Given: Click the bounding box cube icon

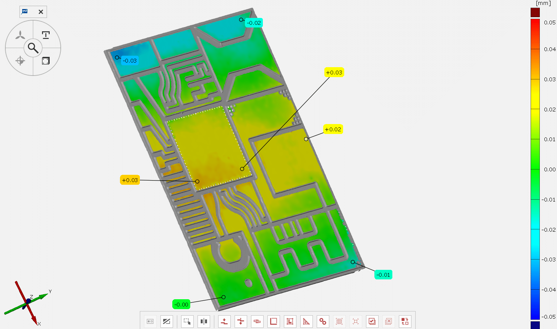Looking at the screenshot, I should [46, 61].
